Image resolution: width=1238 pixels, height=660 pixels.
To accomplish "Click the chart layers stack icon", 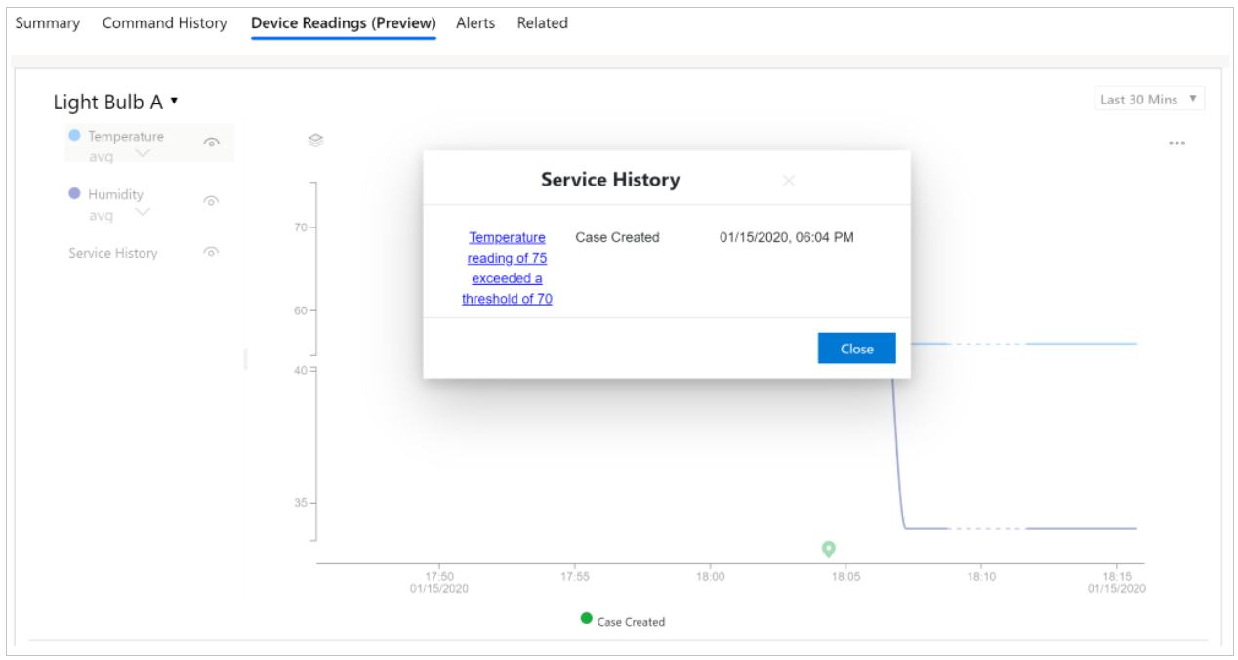I will pyautogui.click(x=315, y=141).
